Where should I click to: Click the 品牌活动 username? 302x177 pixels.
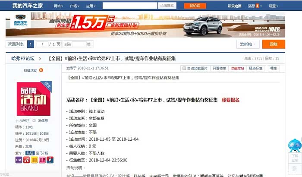pos(31,70)
